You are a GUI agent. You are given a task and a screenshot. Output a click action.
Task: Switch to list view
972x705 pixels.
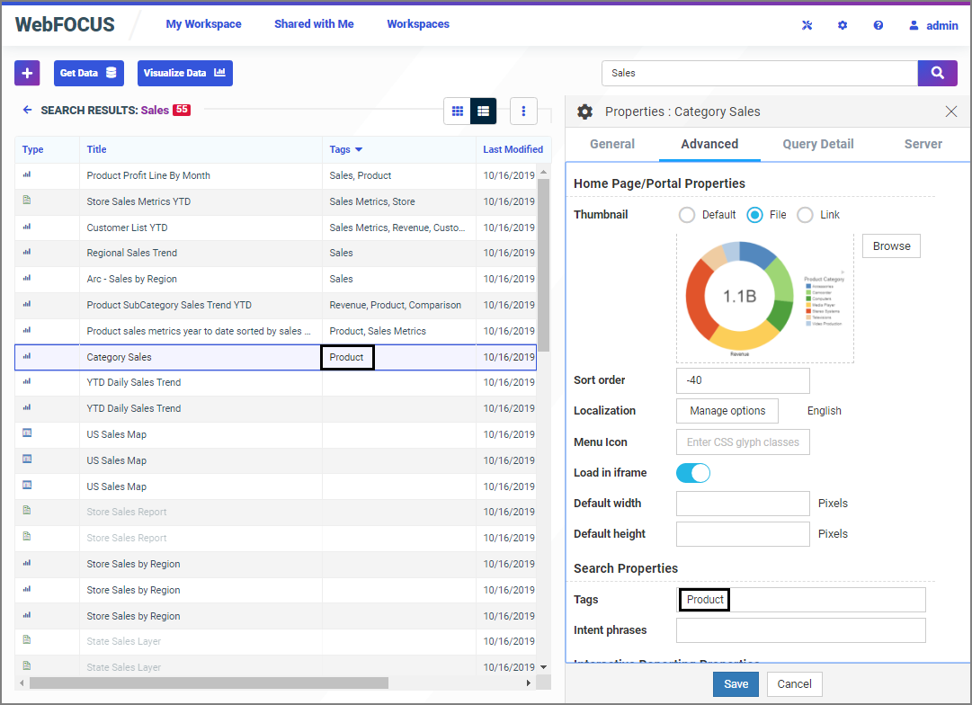pyautogui.click(x=484, y=111)
